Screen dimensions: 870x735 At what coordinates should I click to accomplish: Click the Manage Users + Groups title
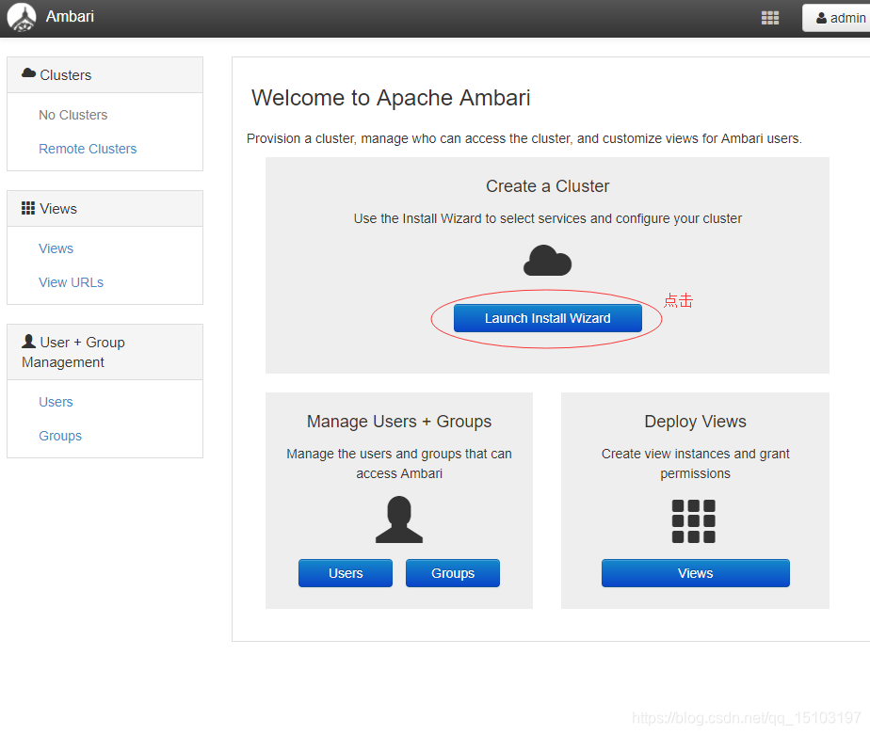pyautogui.click(x=399, y=422)
